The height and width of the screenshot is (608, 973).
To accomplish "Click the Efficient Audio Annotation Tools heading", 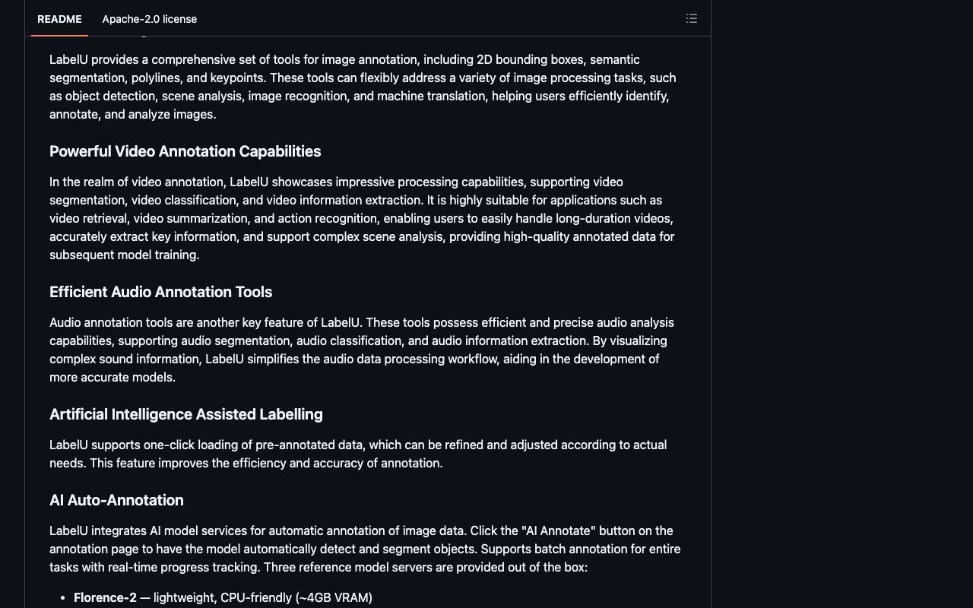I will [161, 292].
